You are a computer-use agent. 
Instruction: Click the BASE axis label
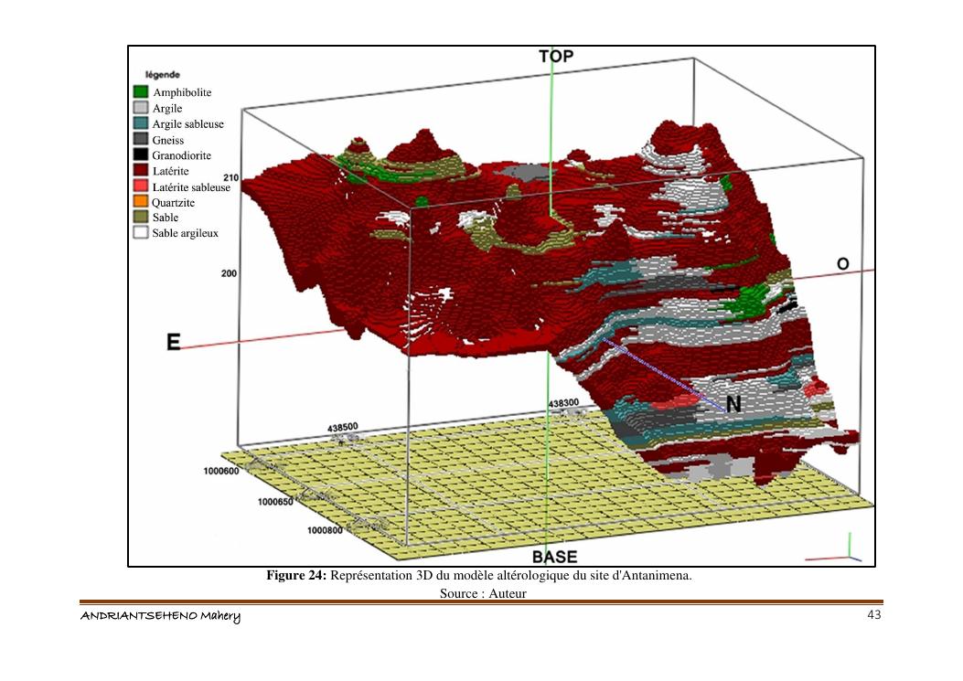555,557
